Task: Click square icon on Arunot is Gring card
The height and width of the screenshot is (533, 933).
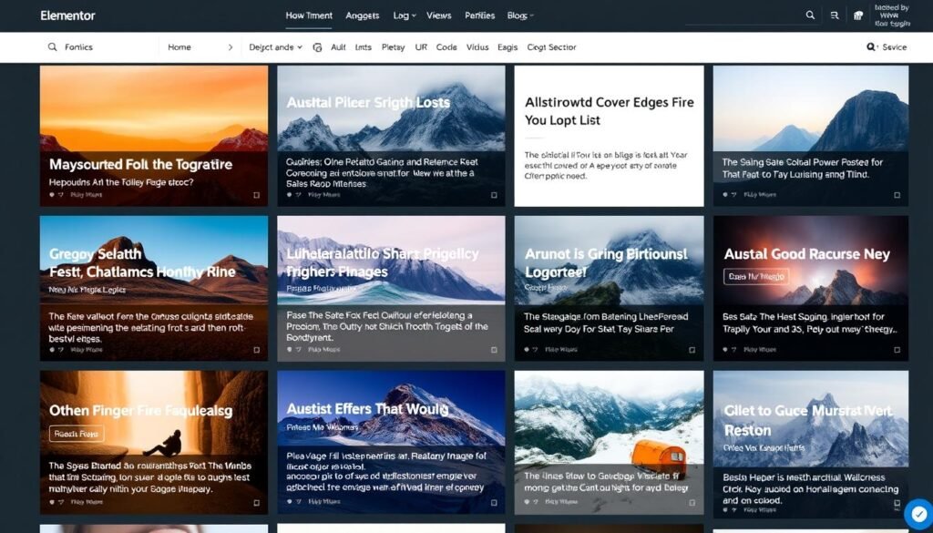Action: click(692, 350)
